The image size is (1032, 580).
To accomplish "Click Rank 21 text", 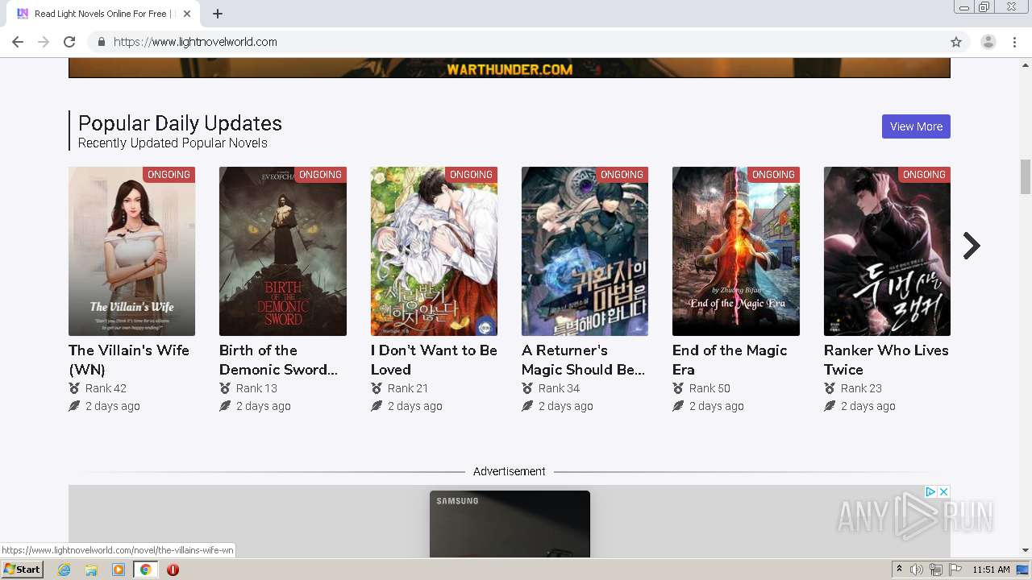I will pyautogui.click(x=407, y=388).
